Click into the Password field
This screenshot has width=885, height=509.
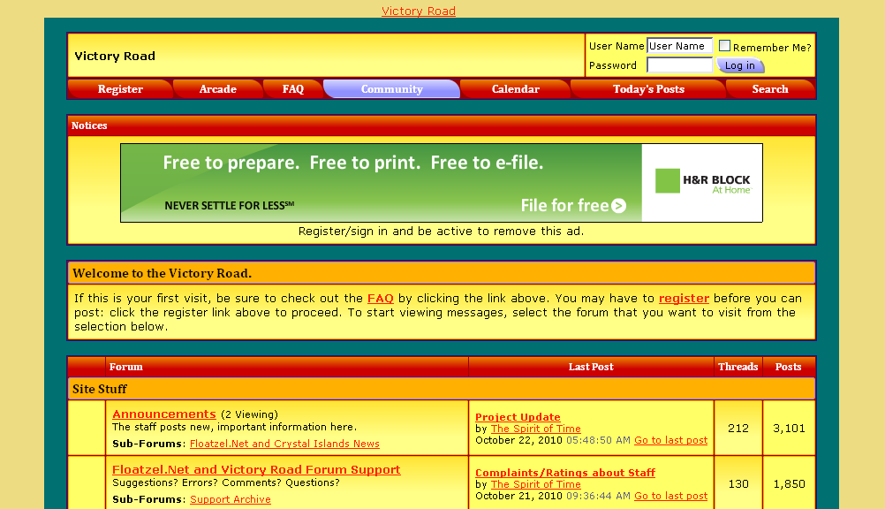pos(678,65)
